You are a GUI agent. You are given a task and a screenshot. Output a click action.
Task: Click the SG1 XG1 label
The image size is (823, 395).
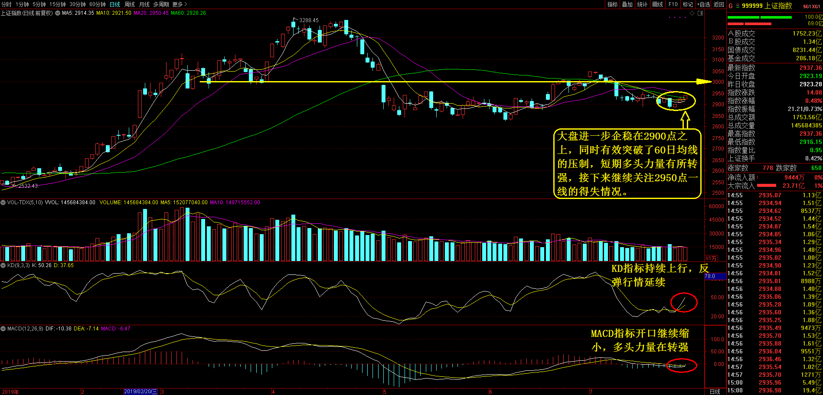(811, 7)
